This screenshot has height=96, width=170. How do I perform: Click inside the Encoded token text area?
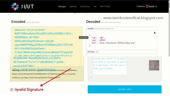tap(47, 42)
